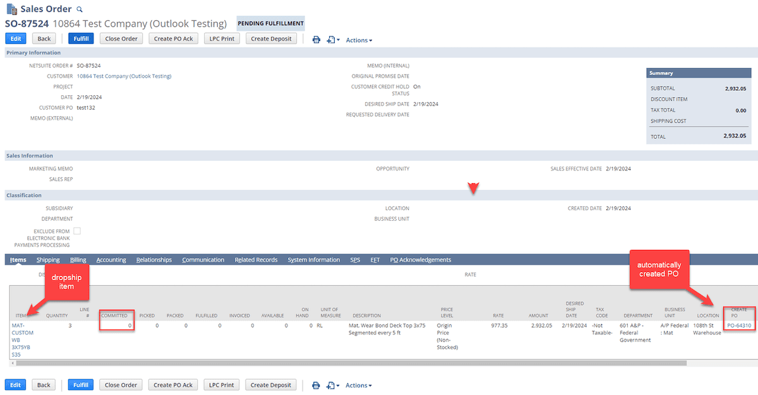Switch to the Shipping tab

coord(48,260)
